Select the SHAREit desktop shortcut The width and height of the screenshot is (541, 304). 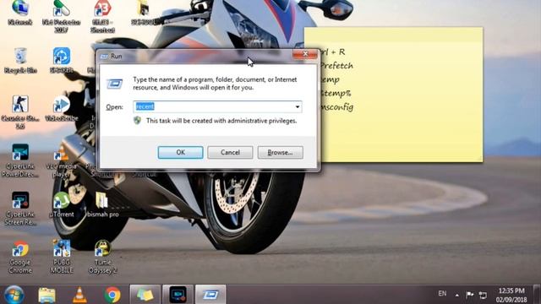(62, 61)
